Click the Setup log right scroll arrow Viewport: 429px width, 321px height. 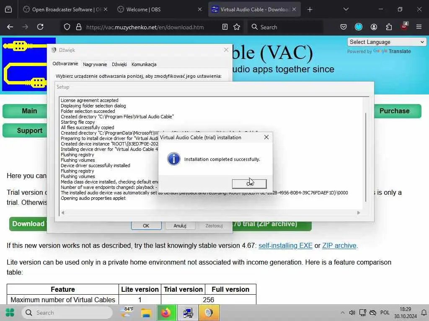point(359,213)
